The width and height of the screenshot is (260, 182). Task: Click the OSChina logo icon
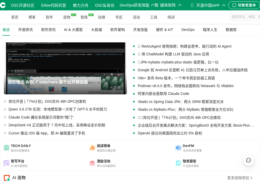point(3,5)
